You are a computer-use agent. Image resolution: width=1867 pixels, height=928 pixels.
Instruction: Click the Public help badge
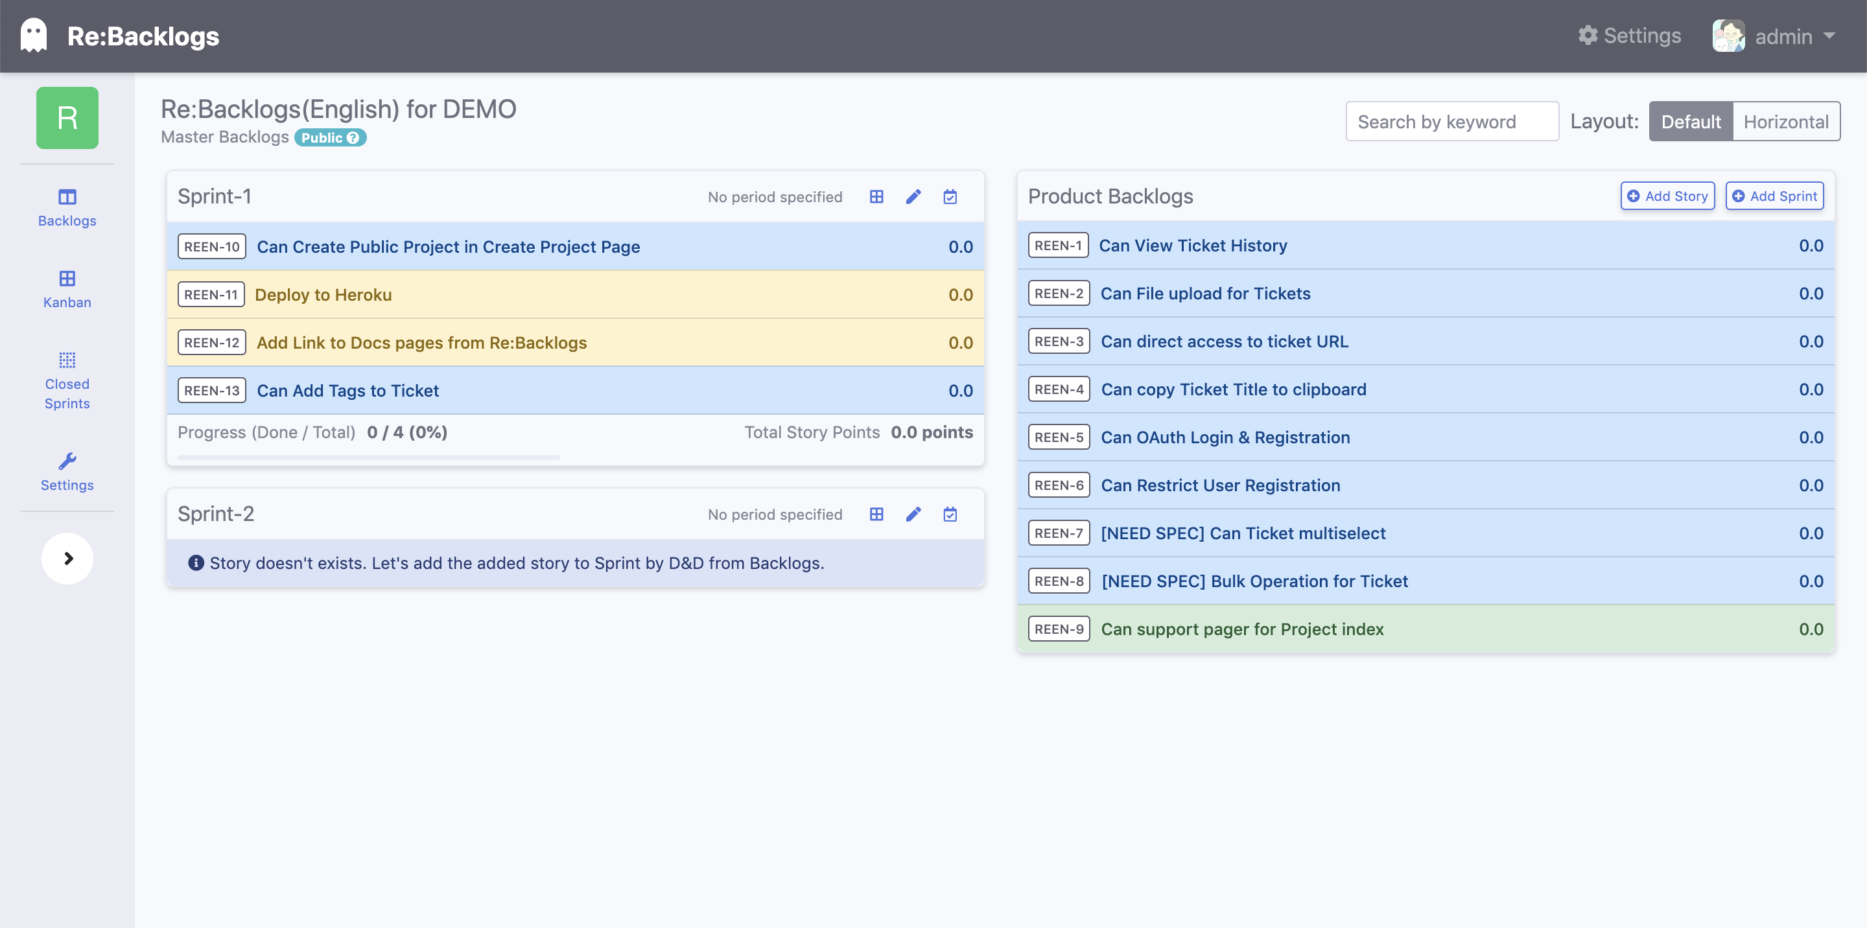pyautogui.click(x=330, y=137)
